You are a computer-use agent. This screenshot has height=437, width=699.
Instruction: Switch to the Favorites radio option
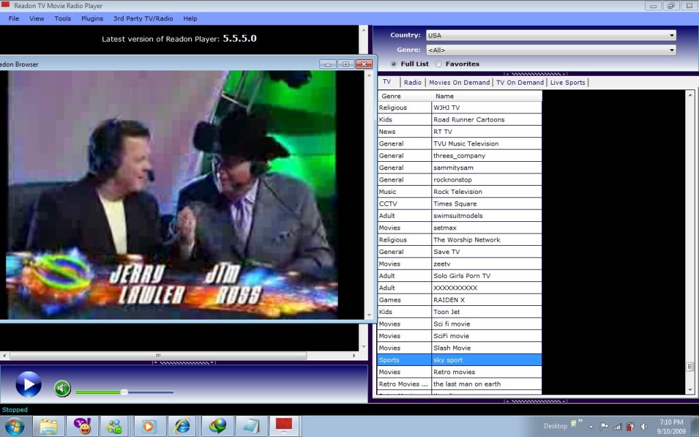(x=438, y=64)
